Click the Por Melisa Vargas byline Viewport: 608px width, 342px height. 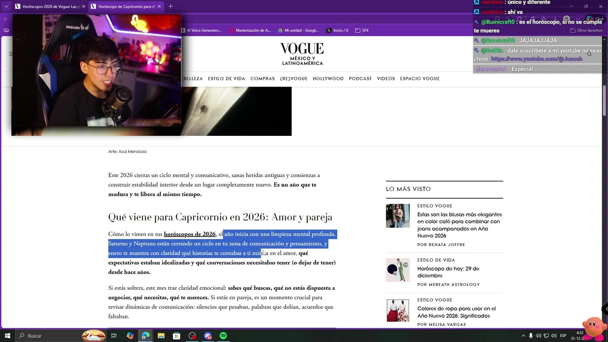tap(441, 324)
